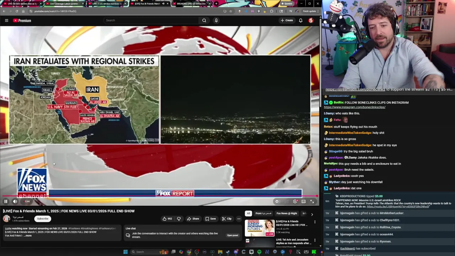Toggle subtitles in the video player
This screenshot has height=256, width=455.
coord(286,201)
